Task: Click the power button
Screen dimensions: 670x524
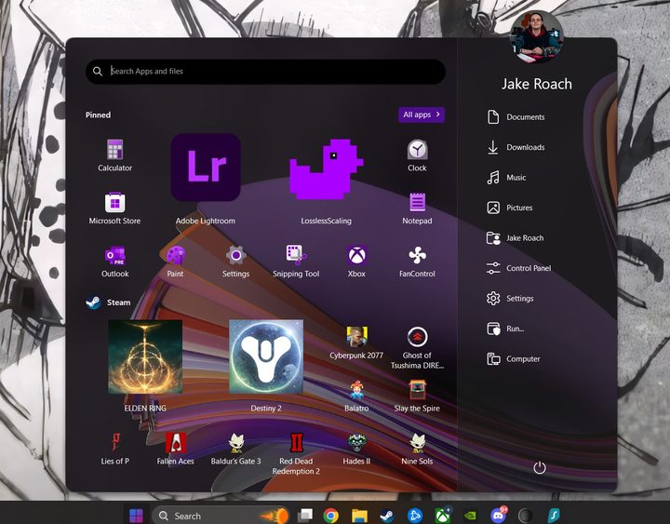Action: click(x=540, y=467)
